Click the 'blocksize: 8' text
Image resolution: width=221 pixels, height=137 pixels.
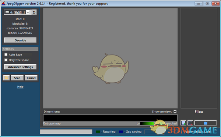(x=20, y=24)
